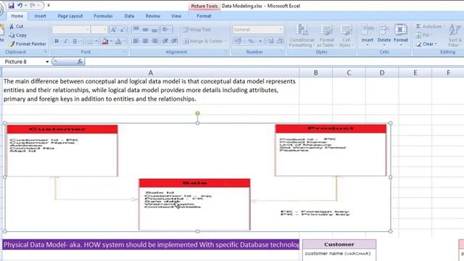464x261 pixels.
Task: Toggle Center horizontal alignment
Action: tap(145, 41)
